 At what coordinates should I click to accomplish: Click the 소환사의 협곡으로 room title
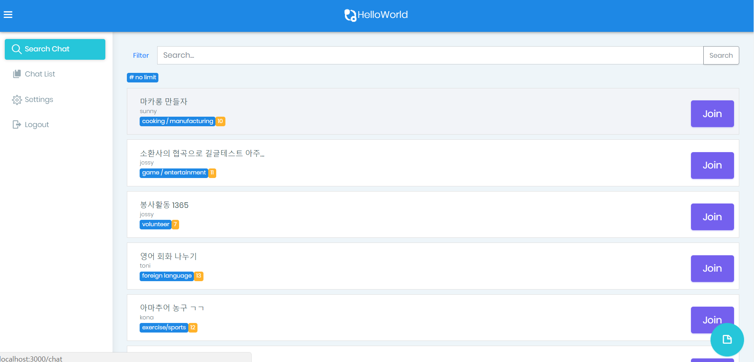202,153
